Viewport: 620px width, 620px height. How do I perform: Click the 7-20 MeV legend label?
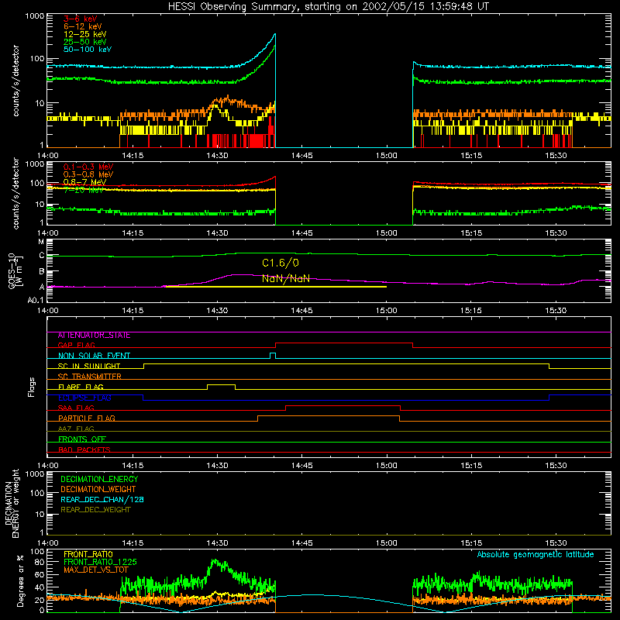pos(84,190)
